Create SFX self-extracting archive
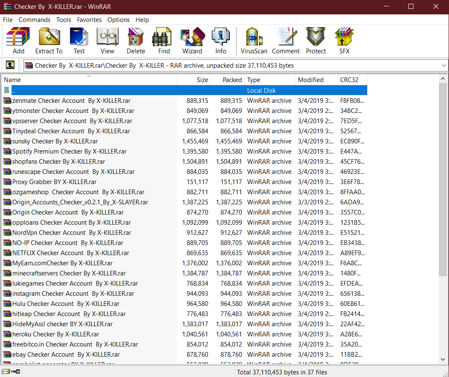Screen dimensions: 449x377 pyautogui.click(x=344, y=41)
